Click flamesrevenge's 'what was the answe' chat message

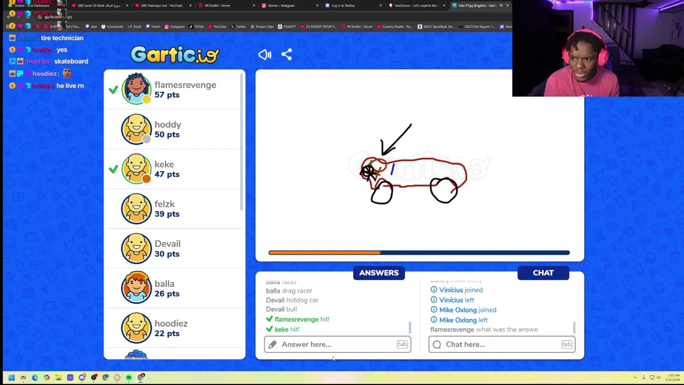484,329
